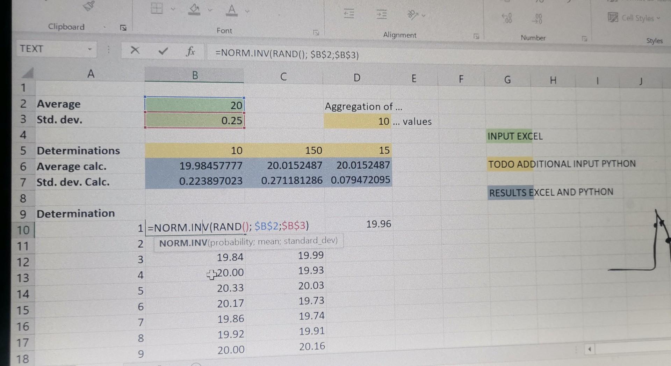Open the Font settings dialog launcher
The height and width of the screenshot is (366, 671).
pos(316,33)
